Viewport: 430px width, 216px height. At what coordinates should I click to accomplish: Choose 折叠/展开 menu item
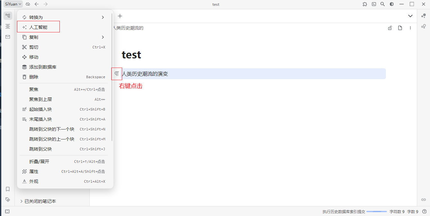tap(64, 162)
